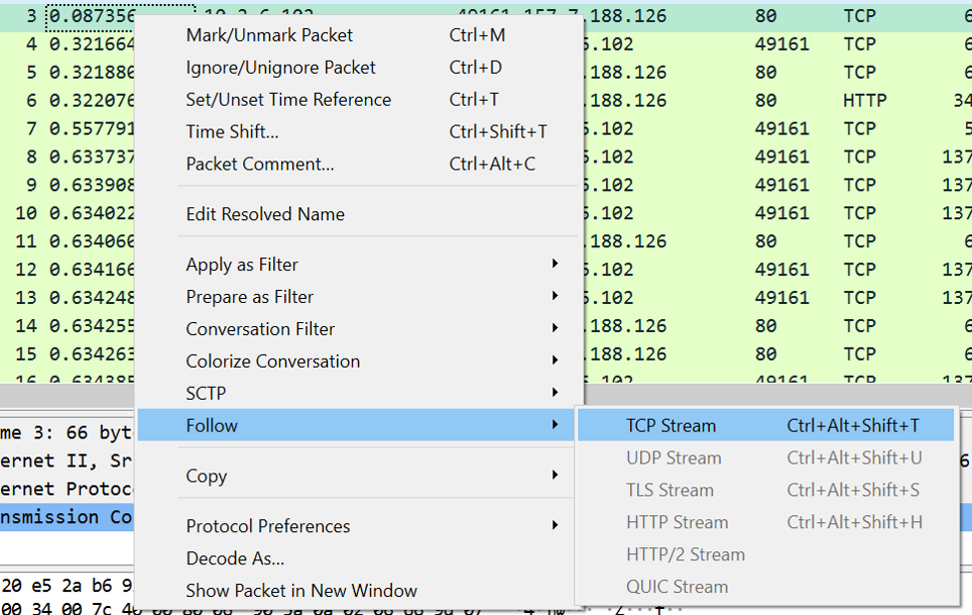Select TCP Stream in Follow submenu
This screenshot has height=615, width=972.
671,426
